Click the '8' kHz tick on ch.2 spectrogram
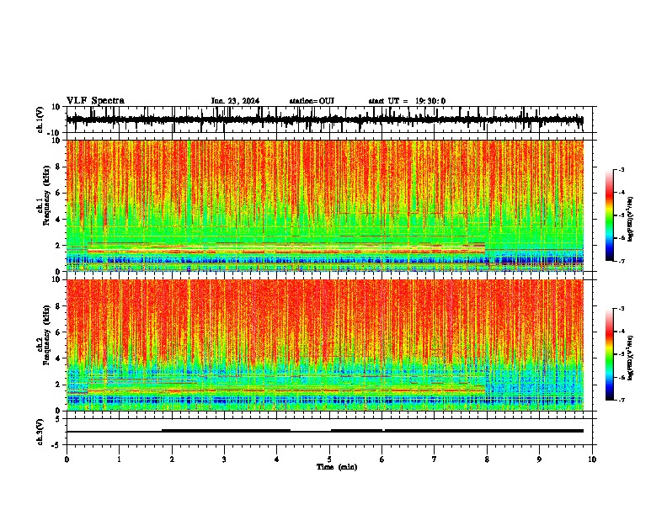667x515 pixels. point(58,306)
